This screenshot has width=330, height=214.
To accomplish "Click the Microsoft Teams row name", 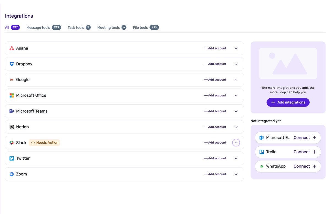I will (x=32, y=111).
